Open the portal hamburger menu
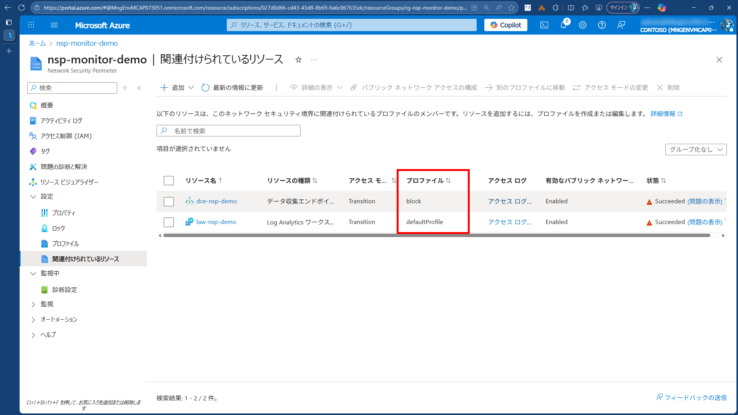Image resolution: width=738 pixels, height=415 pixels. point(54,25)
